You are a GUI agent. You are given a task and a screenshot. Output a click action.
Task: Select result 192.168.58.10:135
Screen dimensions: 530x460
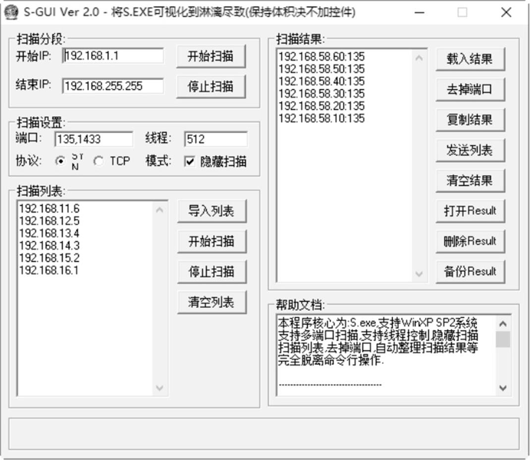(322, 119)
